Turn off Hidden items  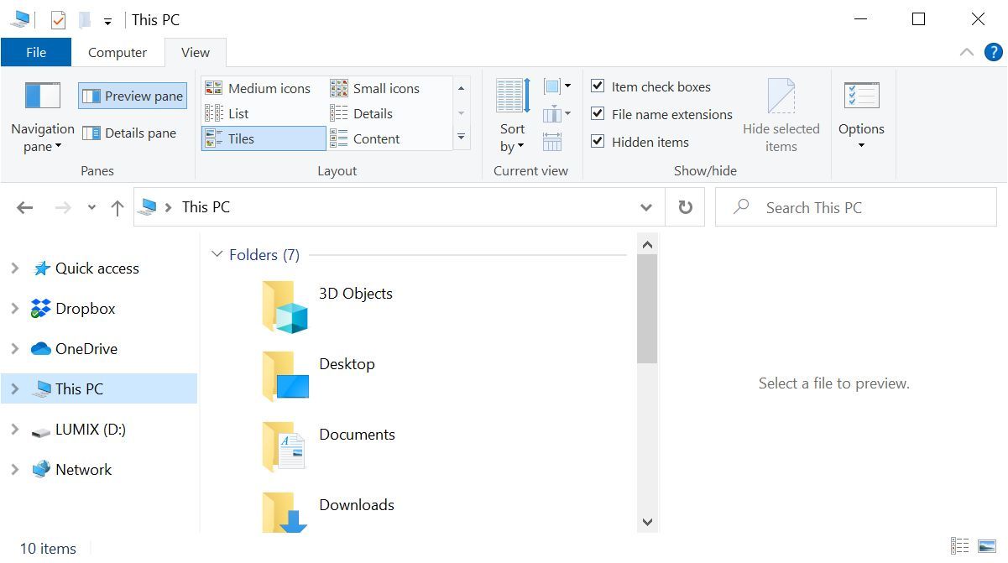(x=598, y=141)
